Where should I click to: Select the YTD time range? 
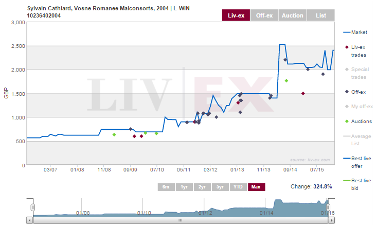click(x=238, y=187)
